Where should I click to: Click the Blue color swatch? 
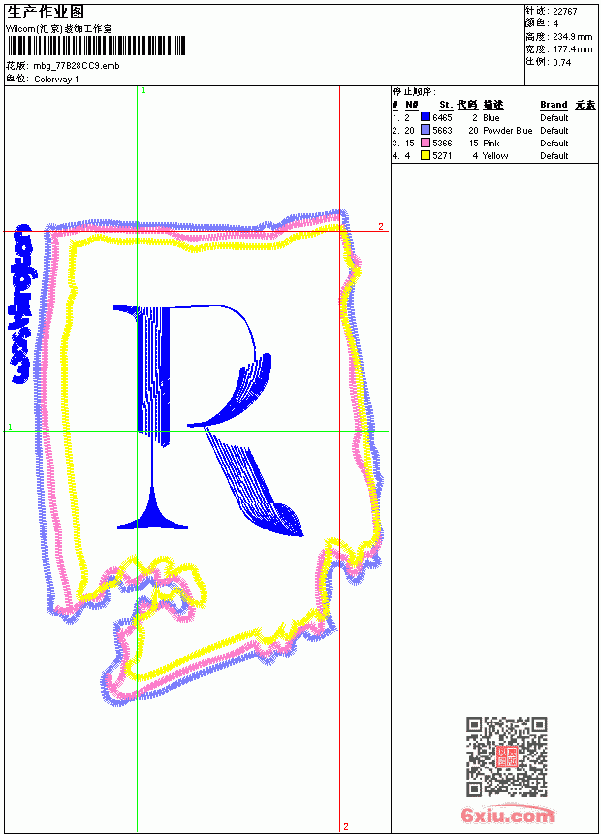[425, 117]
